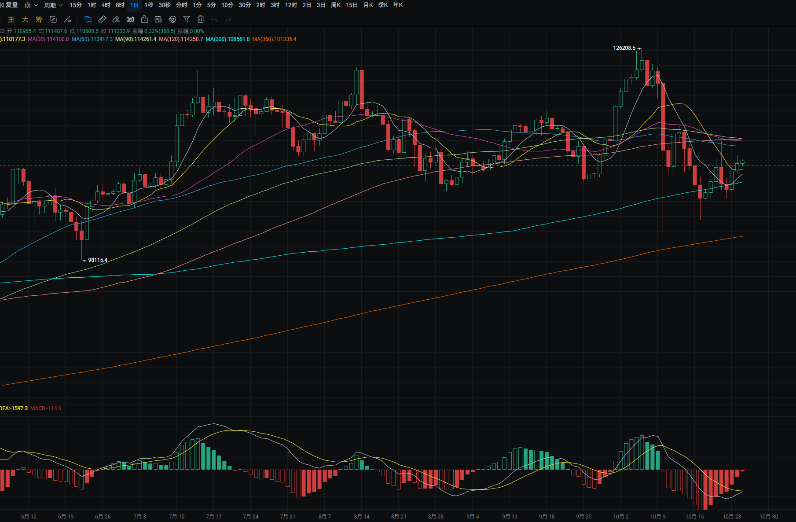Click the eraser tool icon
Image resolution: width=796 pixels, height=522 pixels.
tap(116, 19)
